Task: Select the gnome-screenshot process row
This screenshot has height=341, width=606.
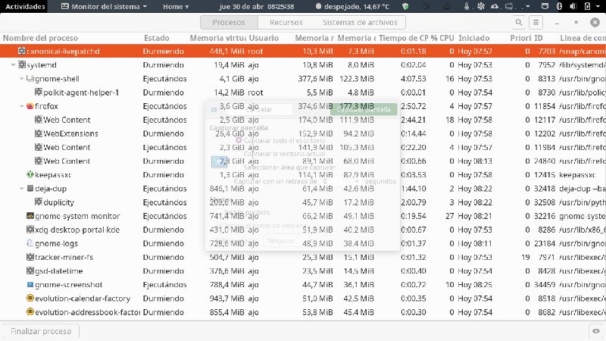Action: tap(303, 285)
